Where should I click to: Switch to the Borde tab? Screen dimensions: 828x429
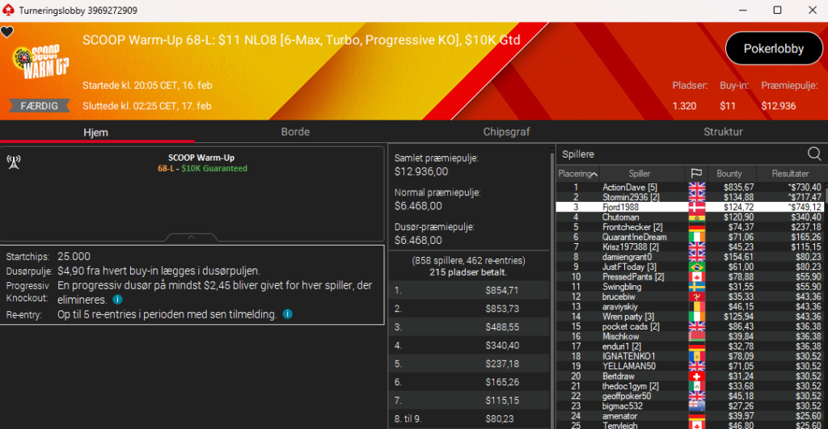tap(295, 132)
